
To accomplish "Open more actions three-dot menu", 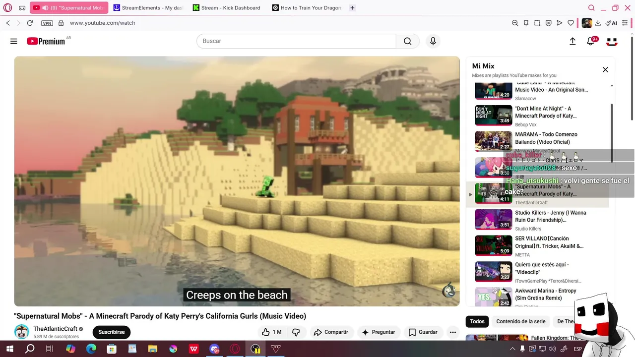I will pyautogui.click(x=452, y=332).
